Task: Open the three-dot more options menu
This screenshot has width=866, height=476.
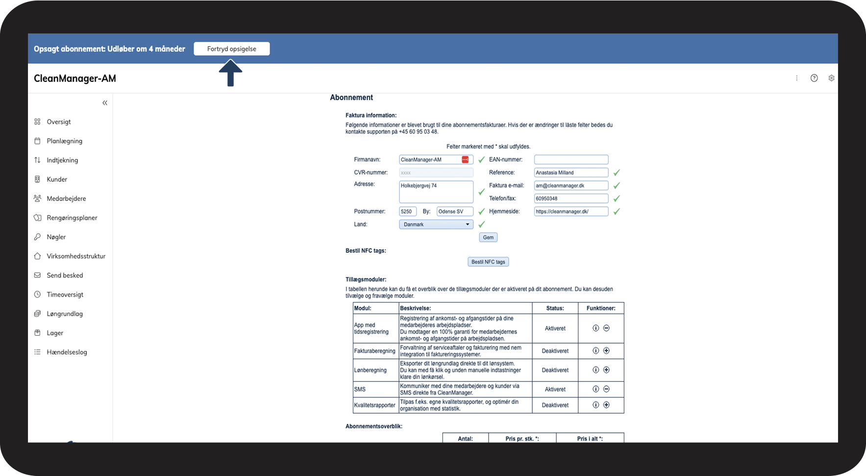Action: tap(797, 78)
